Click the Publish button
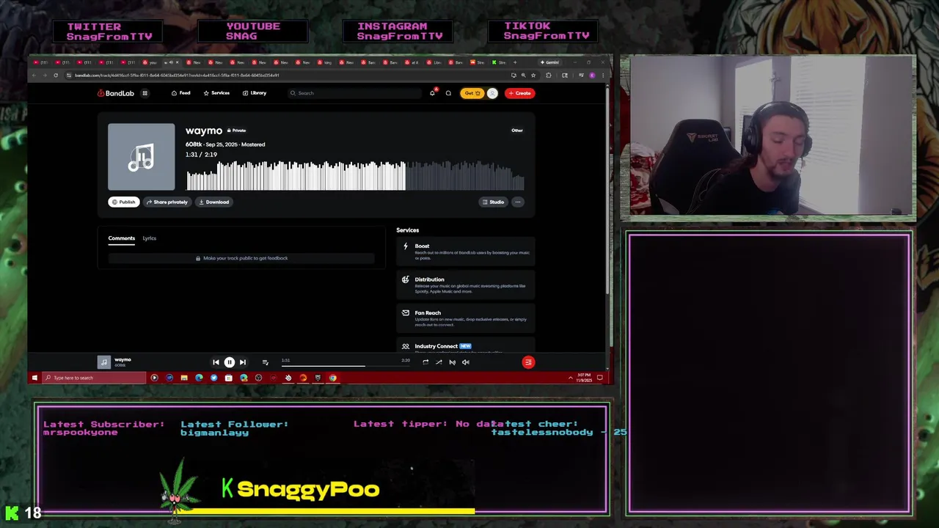939x528 pixels. pos(124,202)
